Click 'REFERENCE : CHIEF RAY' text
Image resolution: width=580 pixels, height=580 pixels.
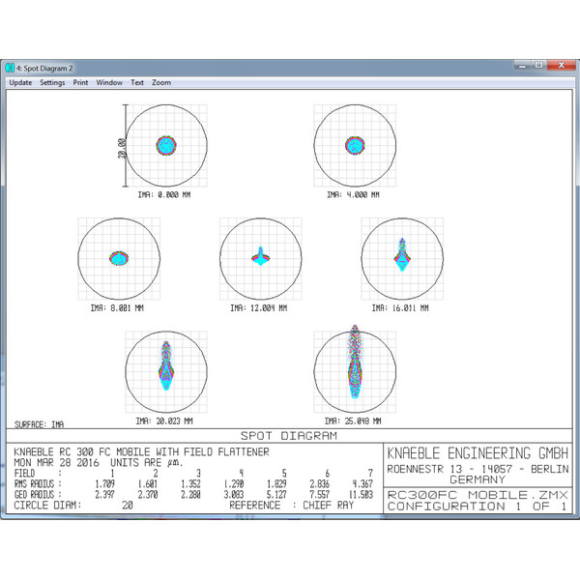[x=292, y=506]
